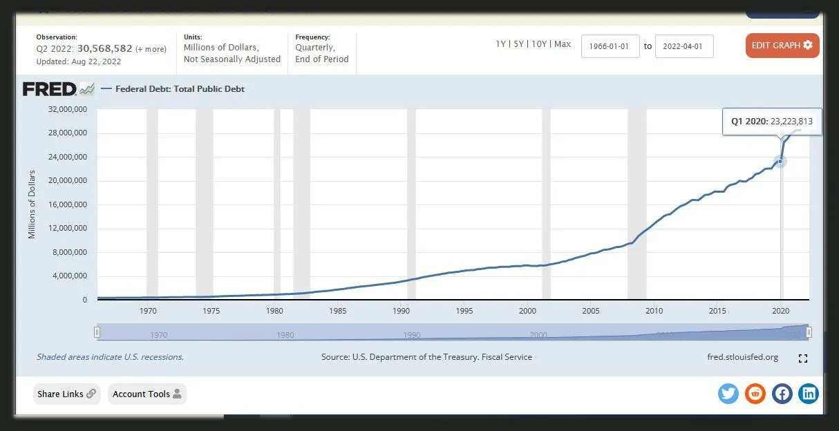Set range to 1Y
The image size is (839, 431).
pos(501,44)
